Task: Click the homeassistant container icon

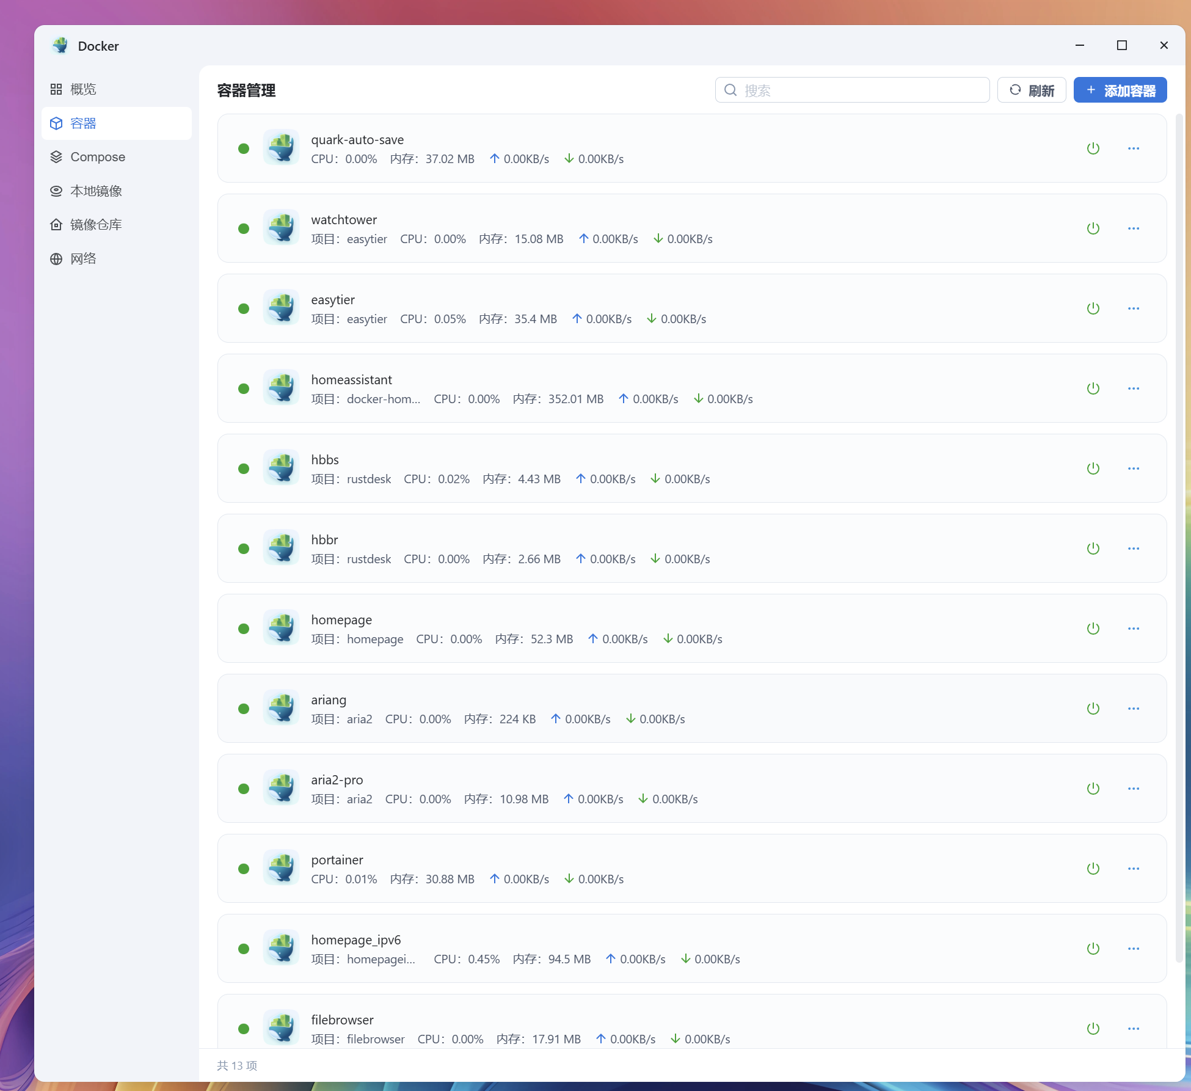Action: 282,388
